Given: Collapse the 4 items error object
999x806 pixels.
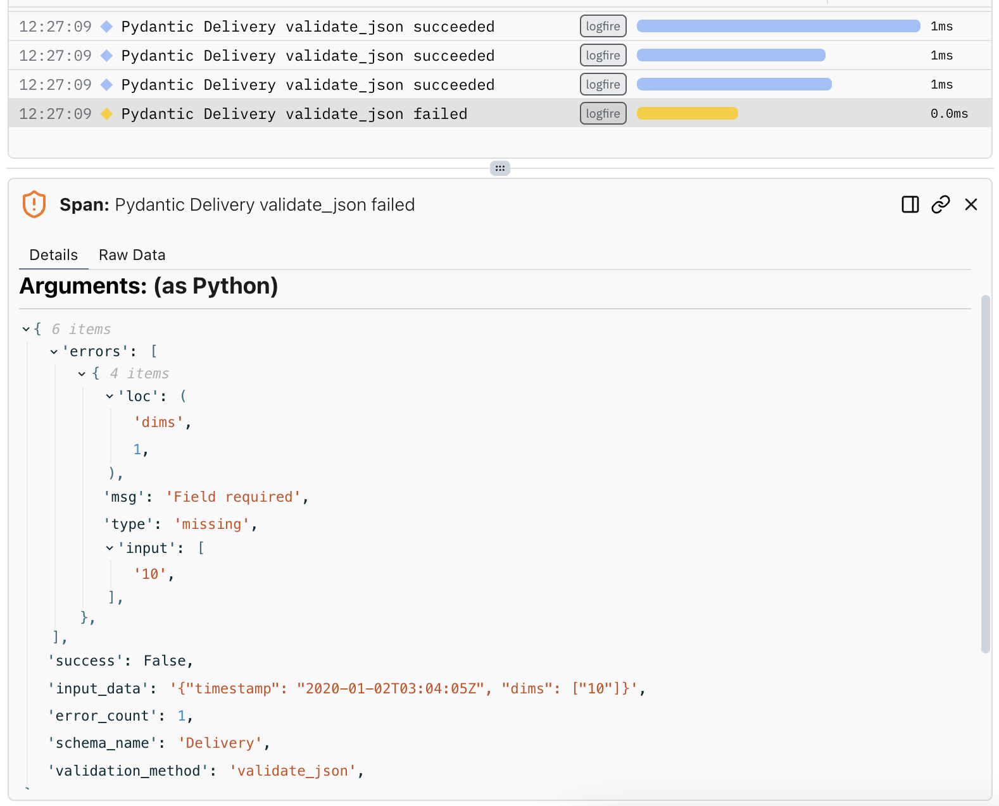Looking at the screenshot, I should [82, 374].
